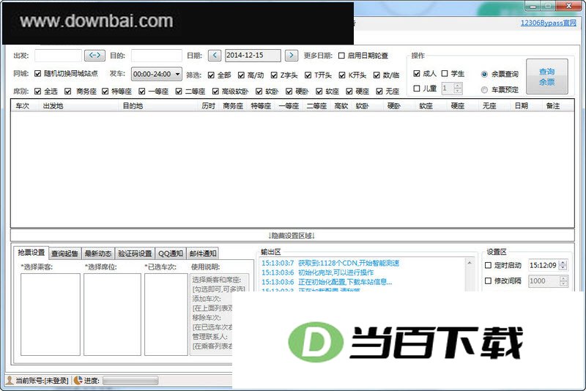Screen dimensions: 586x391
Task: Switch to the 验证码设置 tab
Action: tap(135, 253)
